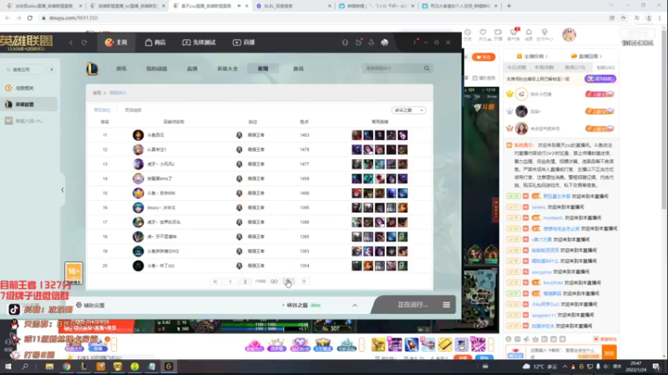This screenshot has height=375, width=668.
Task: Click the Douyu user profile avatar
Action: pyautogui.click(x=569, y=35)
